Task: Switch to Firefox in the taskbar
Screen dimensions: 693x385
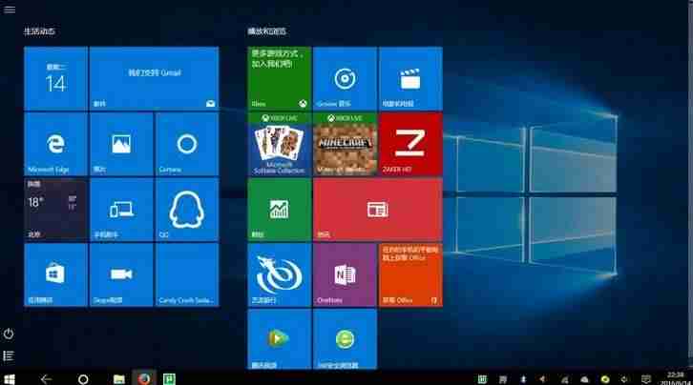Action: [x=144, y=379]
